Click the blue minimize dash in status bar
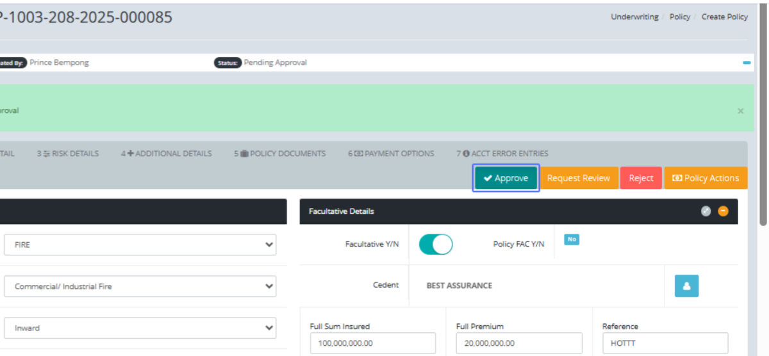 pyautogui.click(x=747, y=63)
